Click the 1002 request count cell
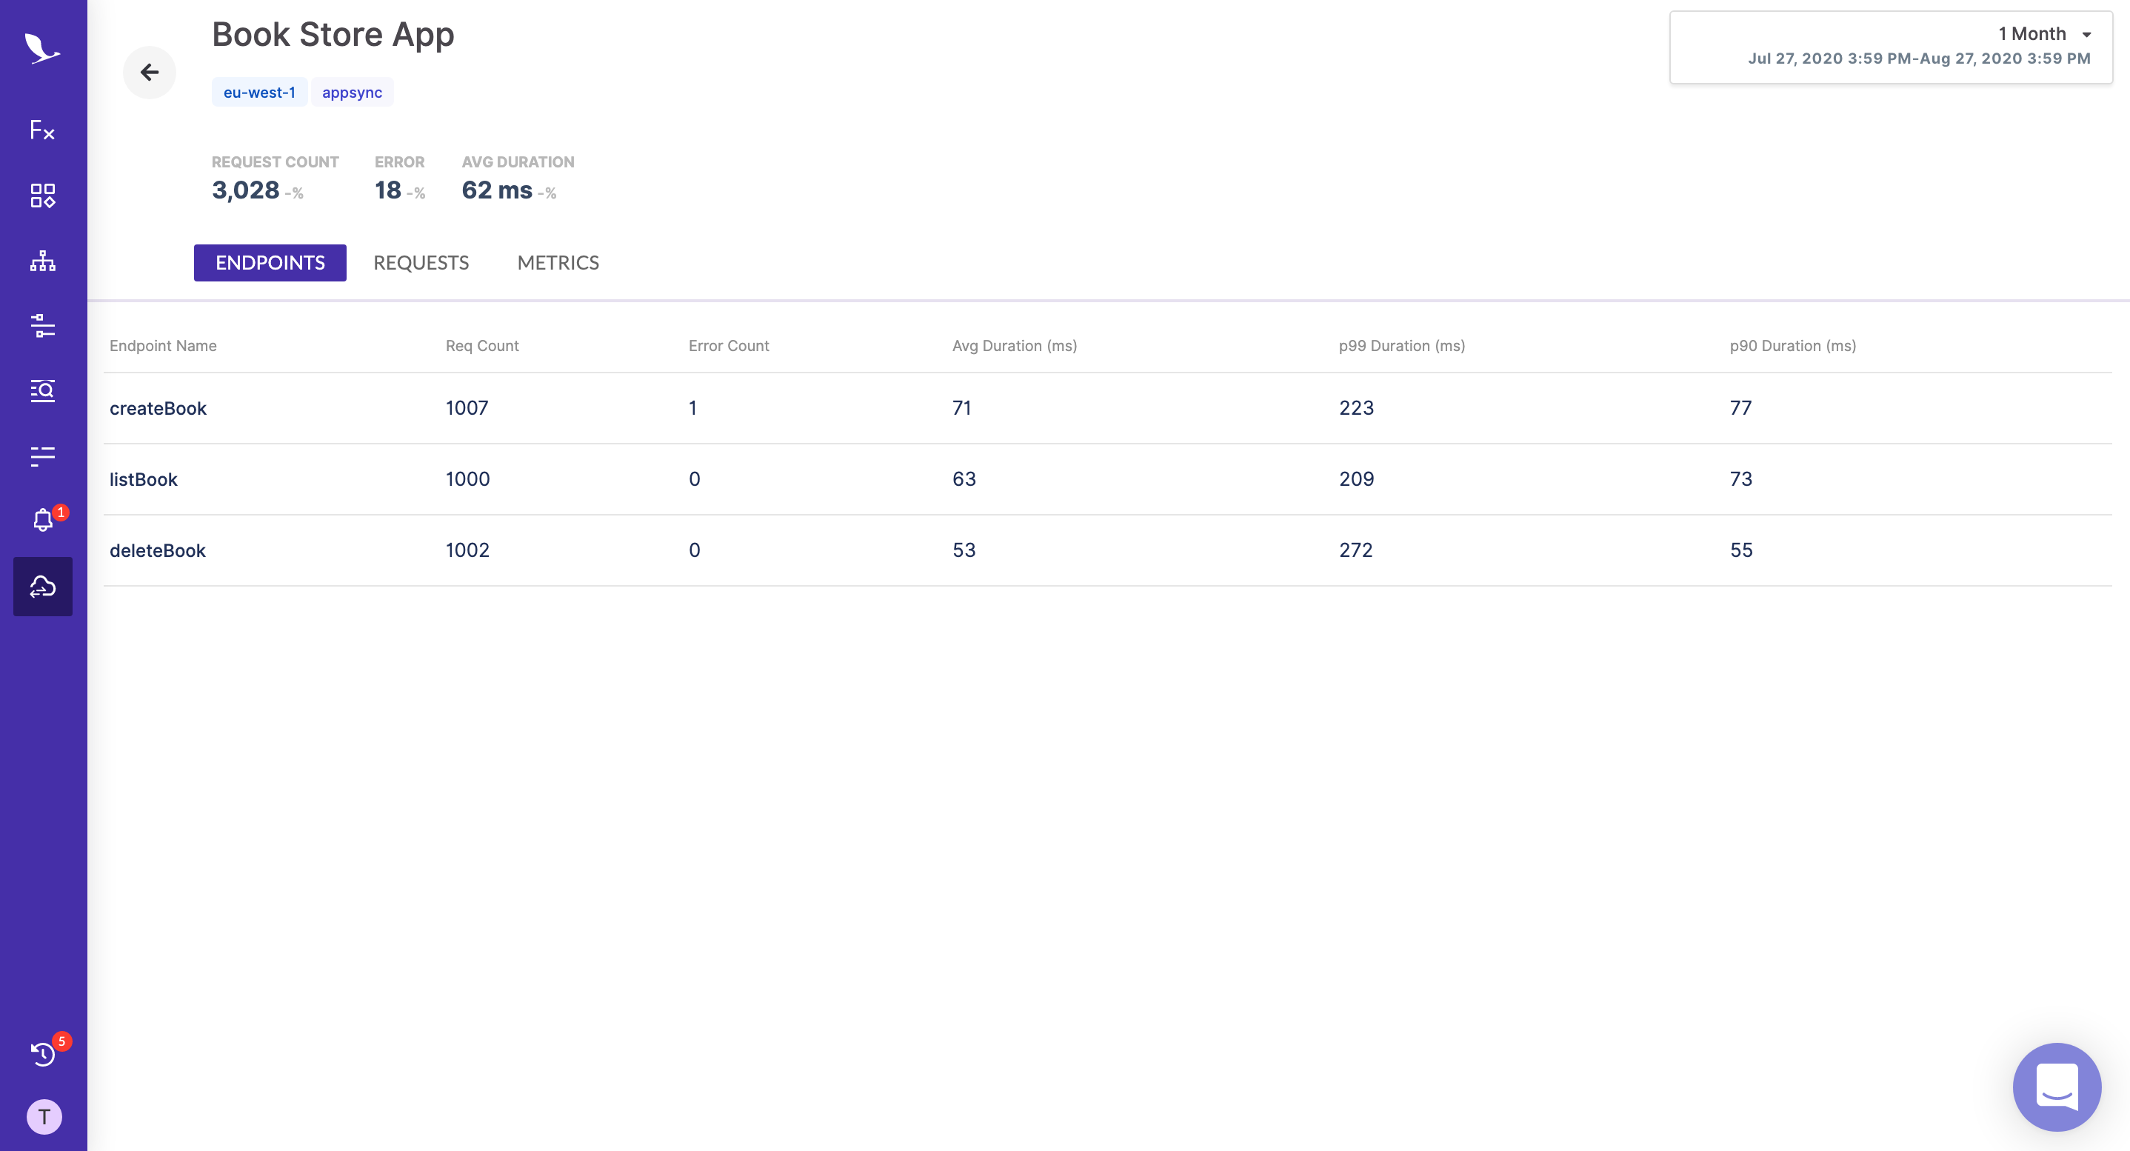 [x=468, y=550]
